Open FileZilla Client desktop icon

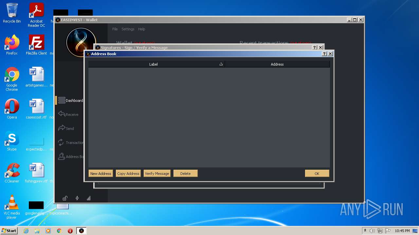click(x=36, y=45)
